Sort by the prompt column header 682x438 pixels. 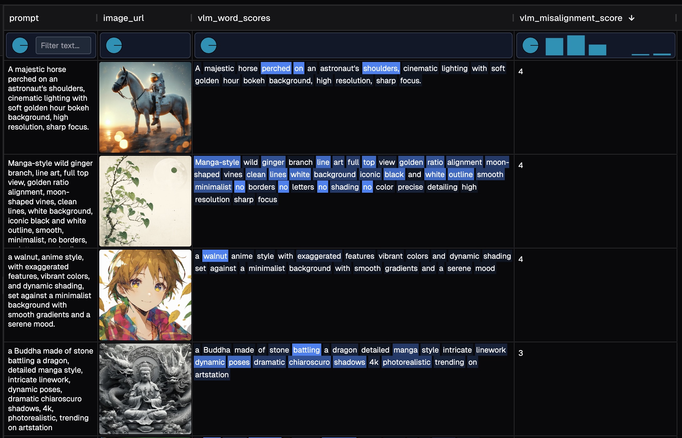tap(24, 18)
